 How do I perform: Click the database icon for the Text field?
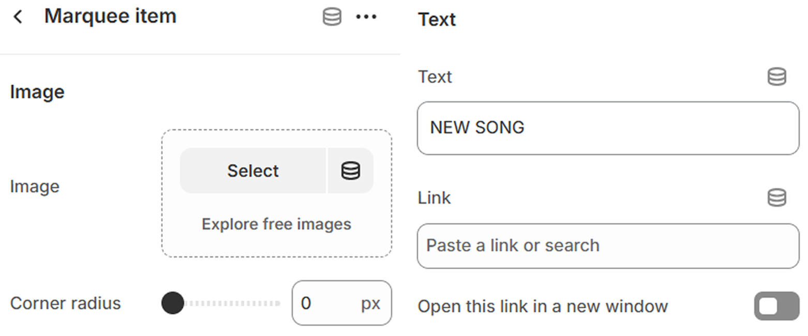click(x=776, y=77)
